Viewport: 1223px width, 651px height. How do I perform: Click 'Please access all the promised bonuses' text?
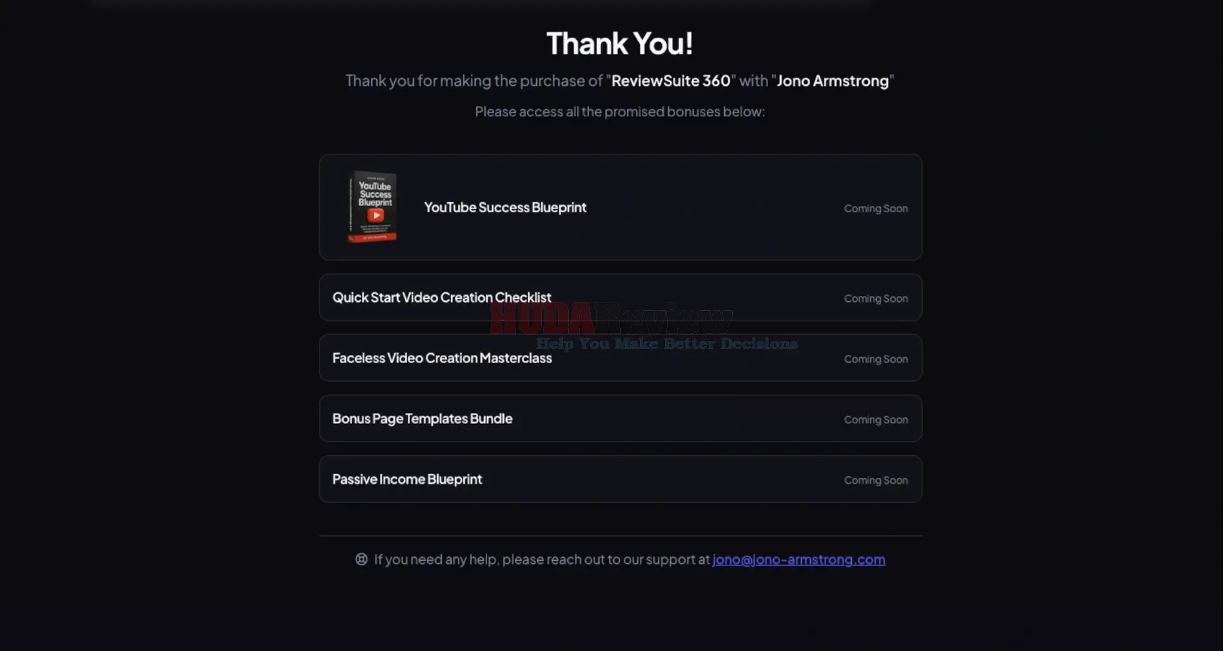[619, 112]
